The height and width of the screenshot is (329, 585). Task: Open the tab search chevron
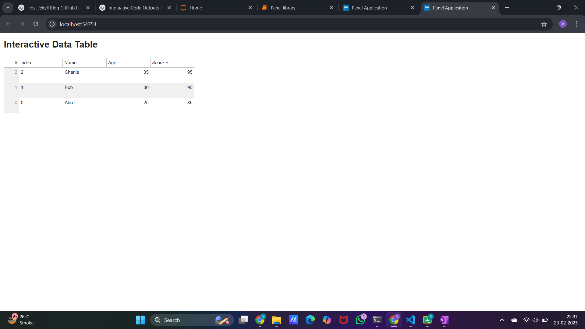pos(8,8)
